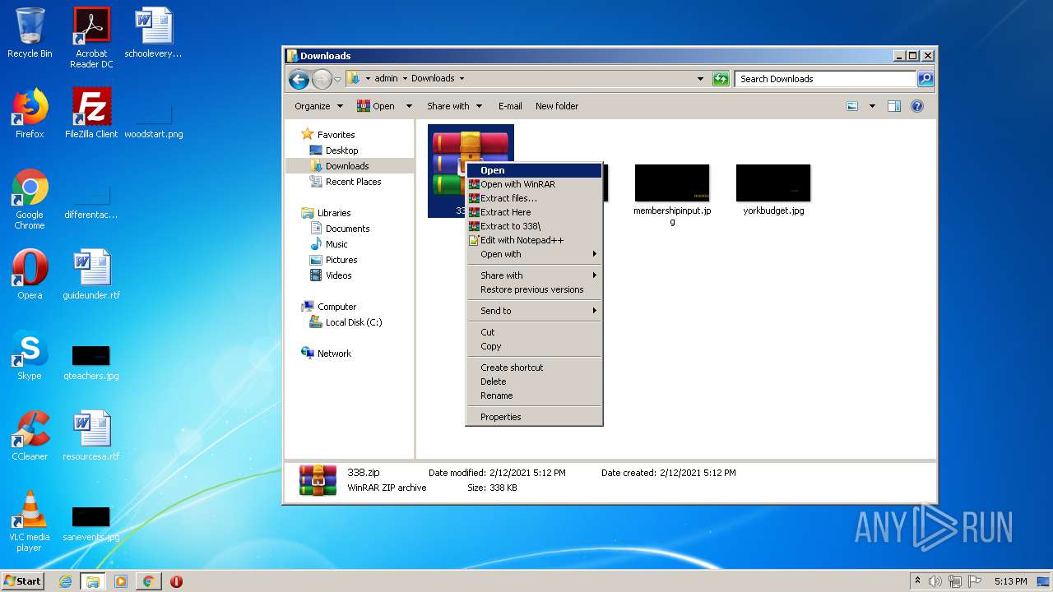Image resolution: width=1053 pixels, height=592 pixels.
Task: Open CCleaner desktop shortcut
Action: point(30,436)
